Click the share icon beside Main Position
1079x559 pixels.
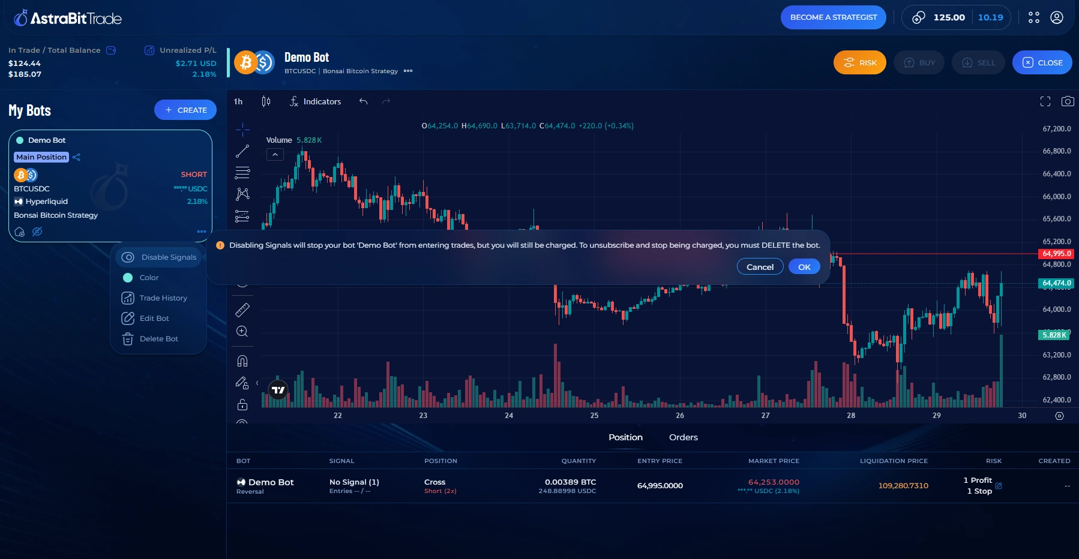coord(76,157)
